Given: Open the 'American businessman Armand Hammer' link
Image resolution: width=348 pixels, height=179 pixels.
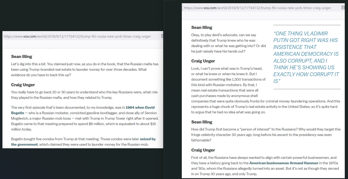Looking at the screenshot, I should 284,163.
